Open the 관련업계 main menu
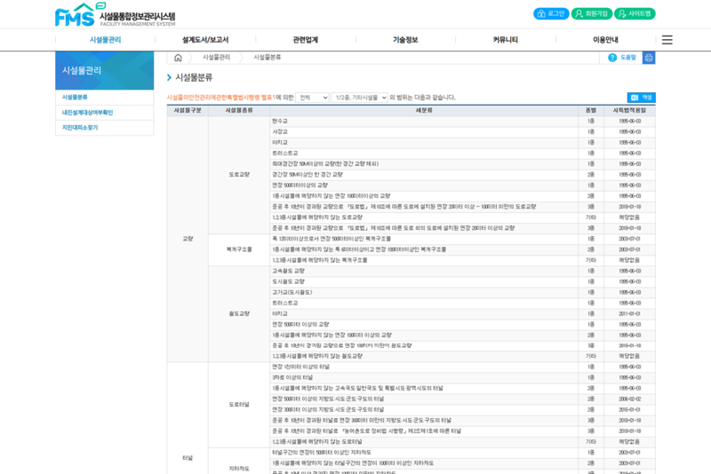This screenshot has height=474, width=711. click(x=305, y=40)
